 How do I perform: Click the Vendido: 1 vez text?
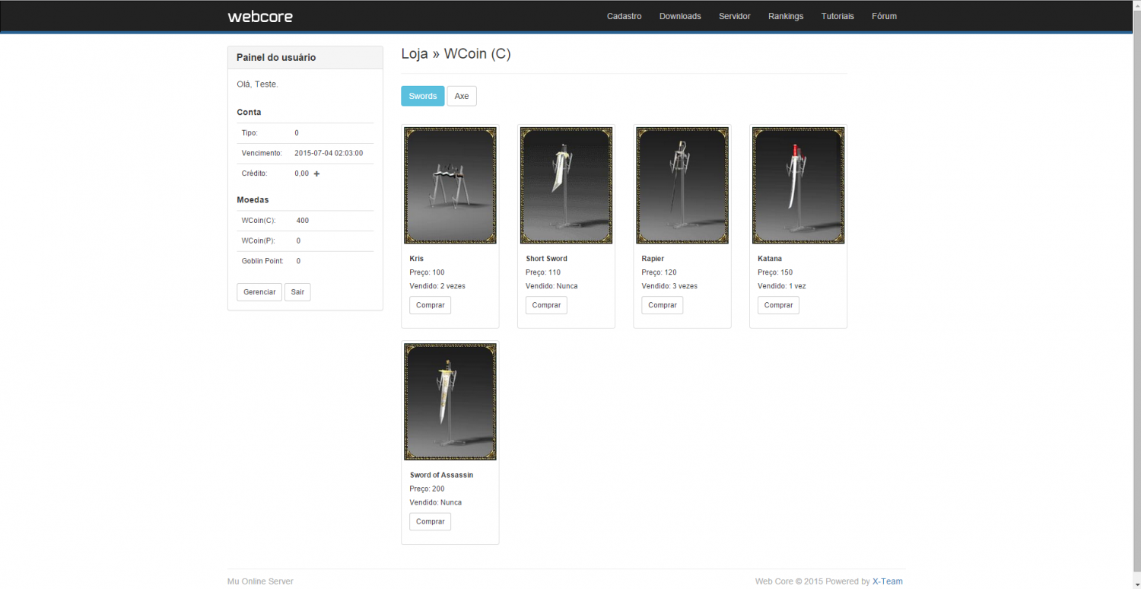[x=782, y=286]
